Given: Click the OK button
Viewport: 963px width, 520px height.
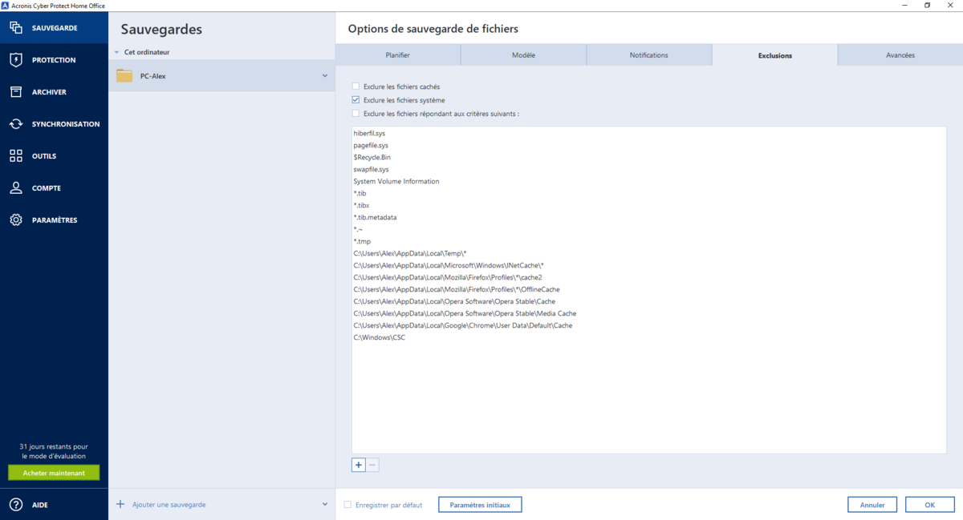Looking at the screenshot, I should [929, 505].
